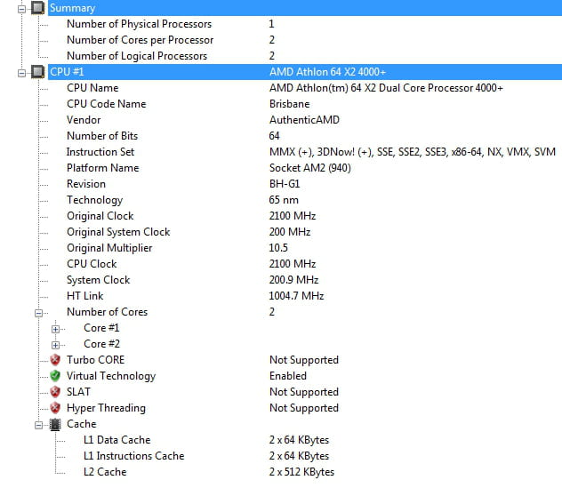562x496 pixels.
Task: Click the 65 nm technology value
Action: coord(284,200)
